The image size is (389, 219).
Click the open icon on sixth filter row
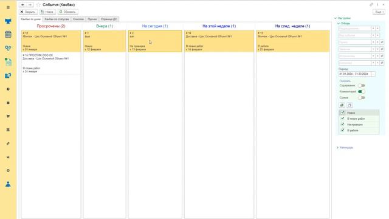point(382,63)
